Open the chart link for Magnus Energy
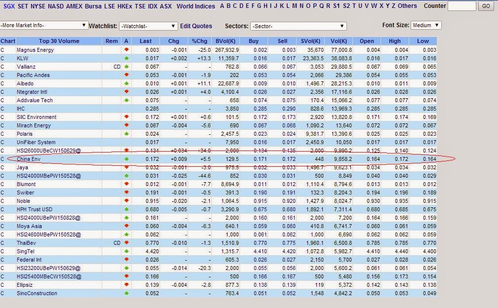This screenshot has height=308, width=498. (x=2, y=50)
